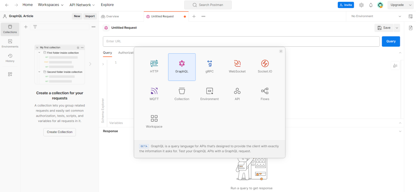The width and height of the screenshot is (416, 192).
Task: Click the GraphQL icon beside Untitled Request title
Action: point(106,28)
